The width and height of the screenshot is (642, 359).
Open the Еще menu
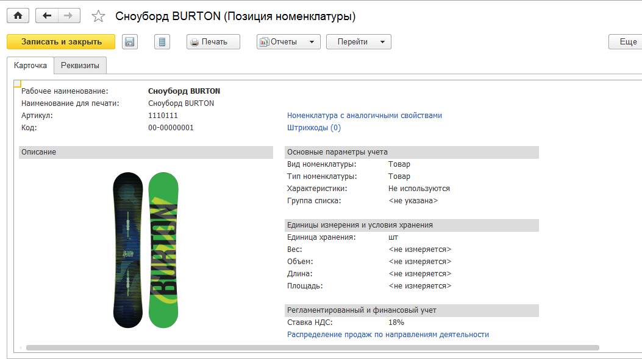point(627,42)
